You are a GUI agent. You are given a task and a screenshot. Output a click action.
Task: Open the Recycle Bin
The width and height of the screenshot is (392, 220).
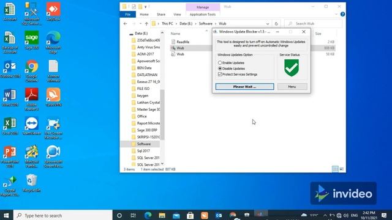[31, 183]
